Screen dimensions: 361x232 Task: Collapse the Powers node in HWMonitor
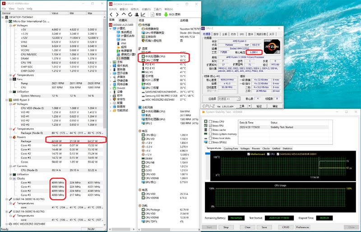coord(10,137)
